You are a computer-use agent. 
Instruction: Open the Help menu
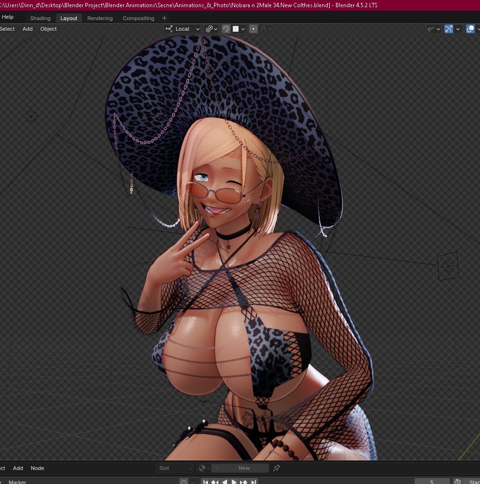point(7,17)
